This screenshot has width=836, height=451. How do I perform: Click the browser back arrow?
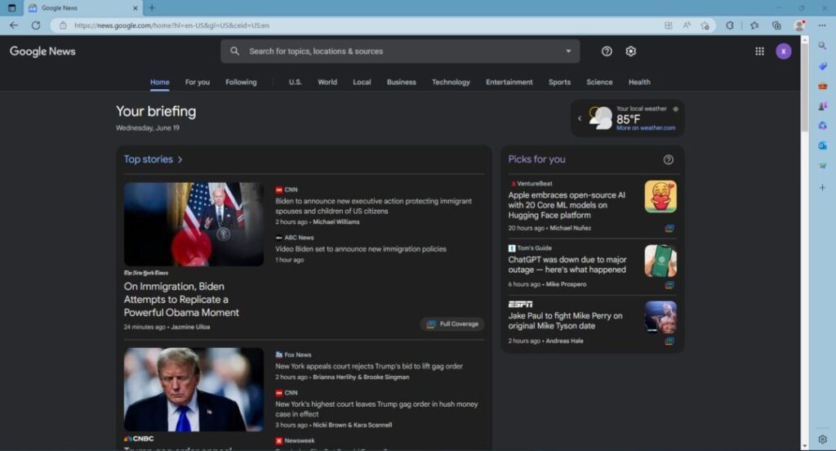pyautogui.click(x=14, y=25)
